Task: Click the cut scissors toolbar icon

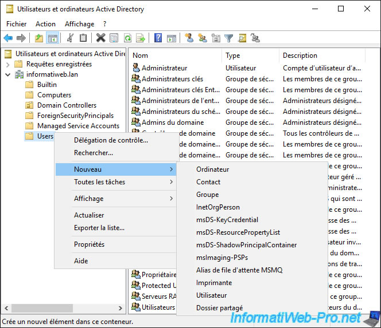Action: click(x=70, y=38)
